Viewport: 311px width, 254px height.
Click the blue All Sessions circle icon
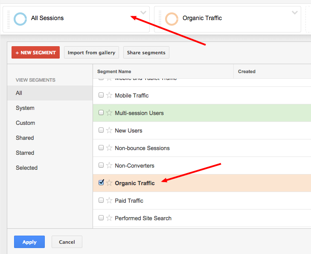coord(20,19)
